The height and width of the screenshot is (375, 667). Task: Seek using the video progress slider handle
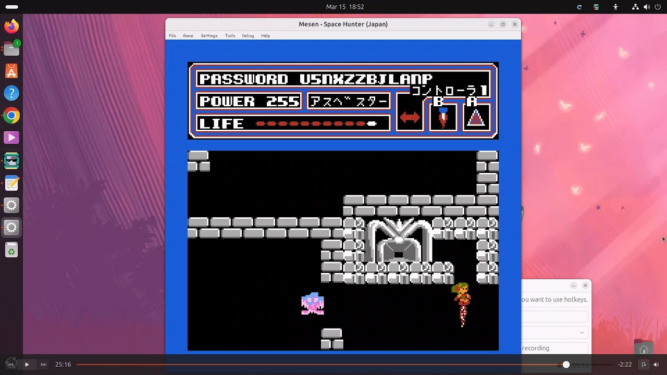tap(566, 365)
